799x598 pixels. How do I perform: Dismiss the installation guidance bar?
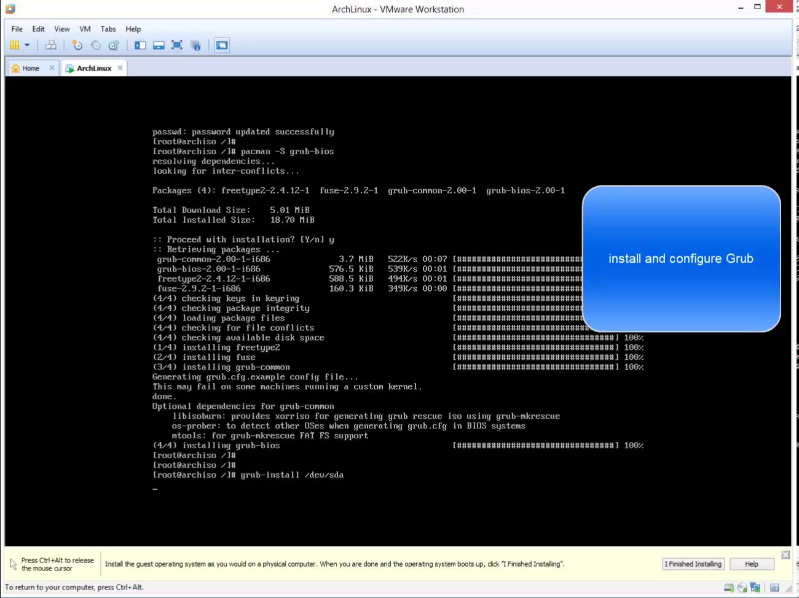pyautogui.click(x=785, y=554)
